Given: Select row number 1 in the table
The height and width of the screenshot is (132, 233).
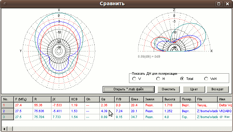Looking at the screenshot, I should pyautogui.click(x=8, y=105).
